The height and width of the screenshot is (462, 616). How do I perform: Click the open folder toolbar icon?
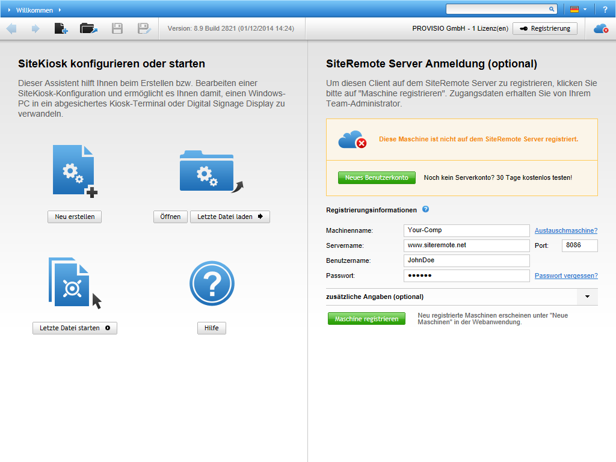click(88, 28)
